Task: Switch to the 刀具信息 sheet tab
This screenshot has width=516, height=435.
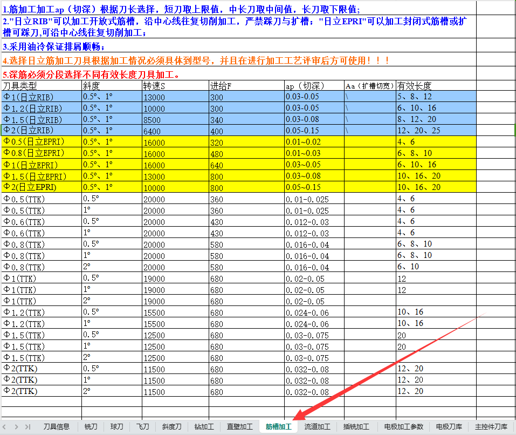Action: pos(56,427)
